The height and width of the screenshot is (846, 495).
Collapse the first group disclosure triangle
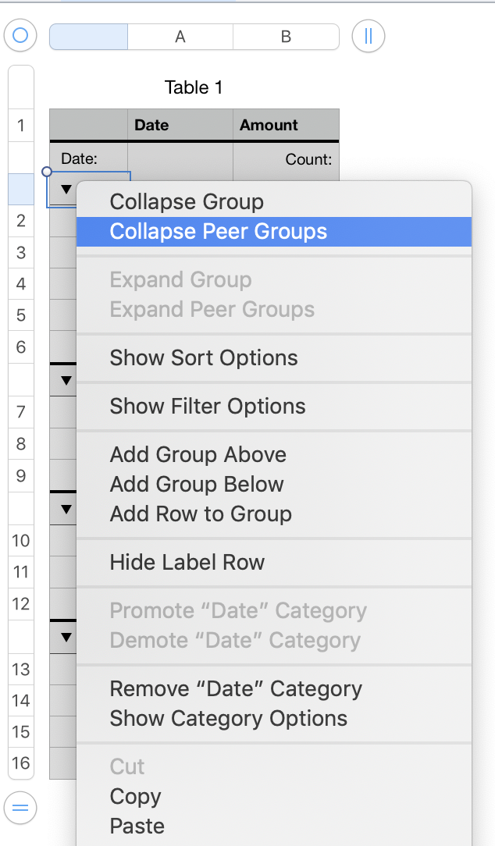pyautogui.click(x=66, y=189)
